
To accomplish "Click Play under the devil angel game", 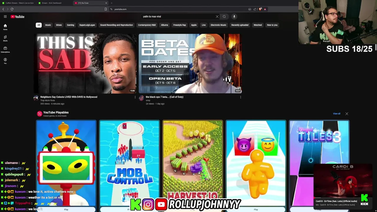I will tap(256, 209).
